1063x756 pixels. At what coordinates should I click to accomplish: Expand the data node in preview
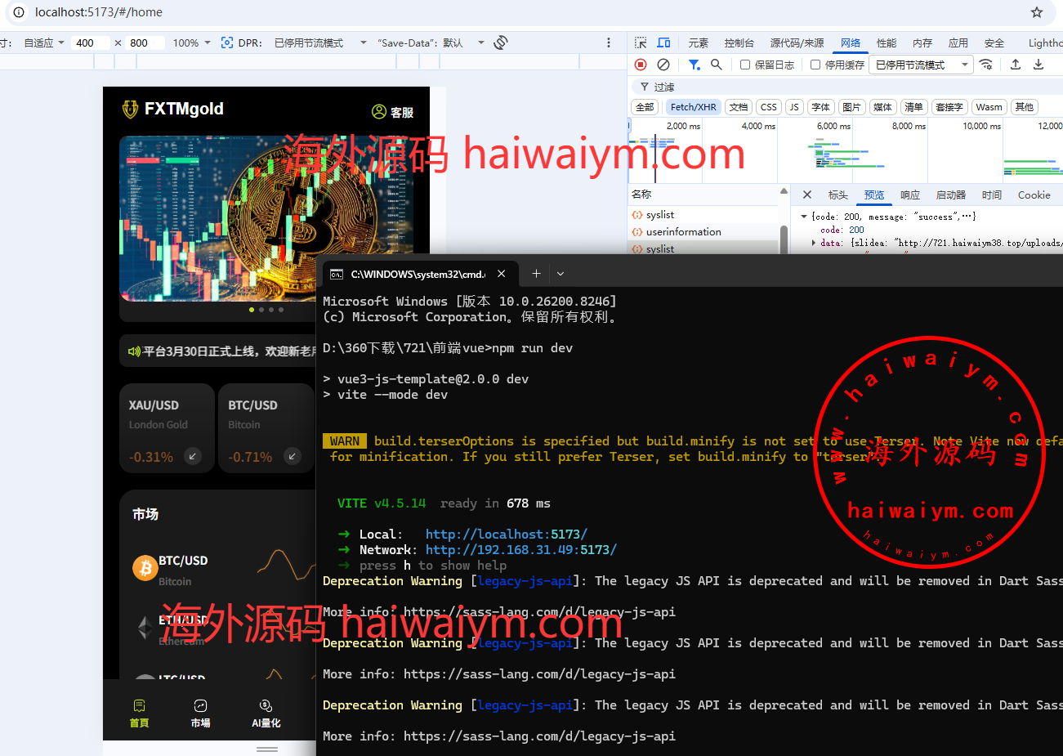click(x=814, y=243)
